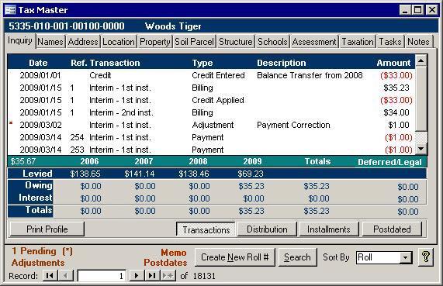Close the Tax Master window
The image size is (443, 286).
[x=432, y=10]
